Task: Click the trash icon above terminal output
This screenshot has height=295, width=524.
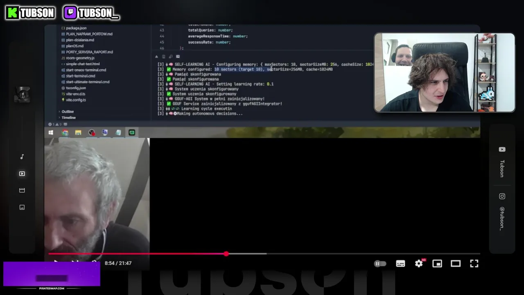Action: [163, 57]
